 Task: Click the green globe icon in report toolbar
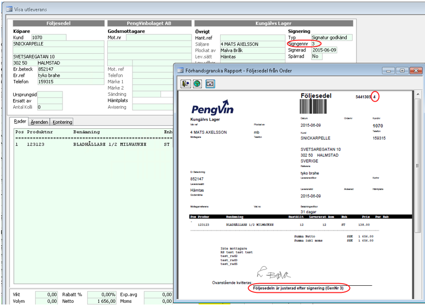coord(197,84)
